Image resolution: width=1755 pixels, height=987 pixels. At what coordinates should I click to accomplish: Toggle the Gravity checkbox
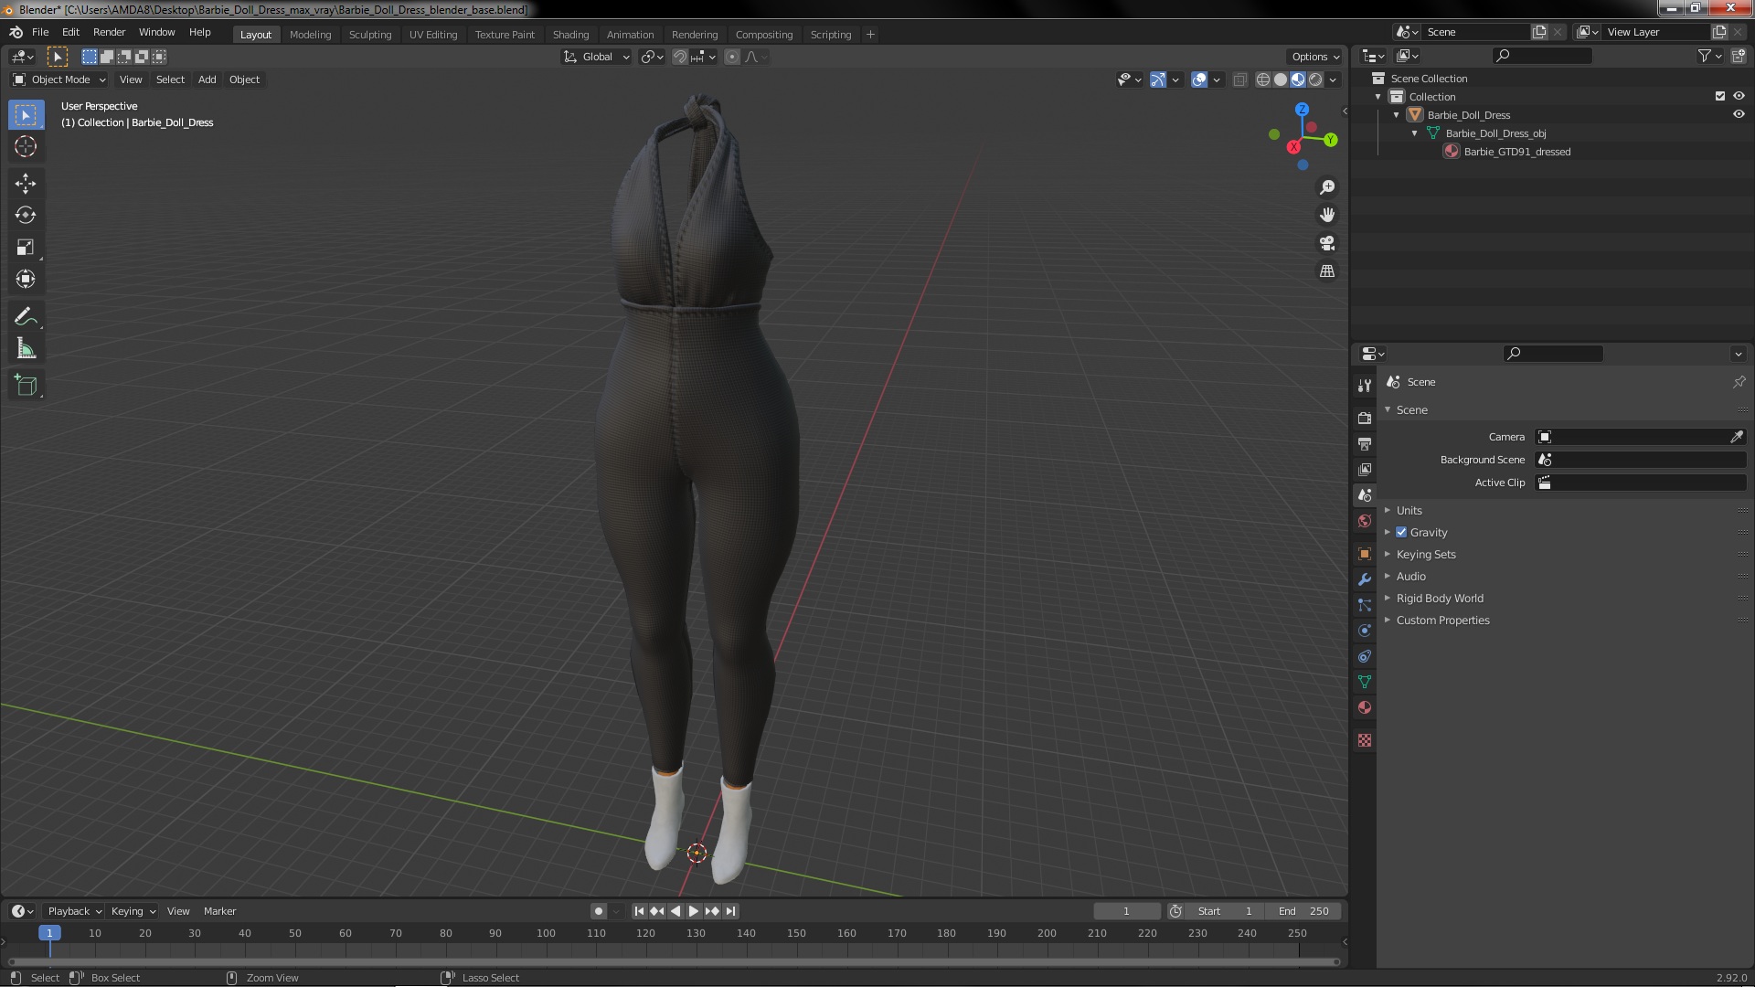coord(1401,533)
